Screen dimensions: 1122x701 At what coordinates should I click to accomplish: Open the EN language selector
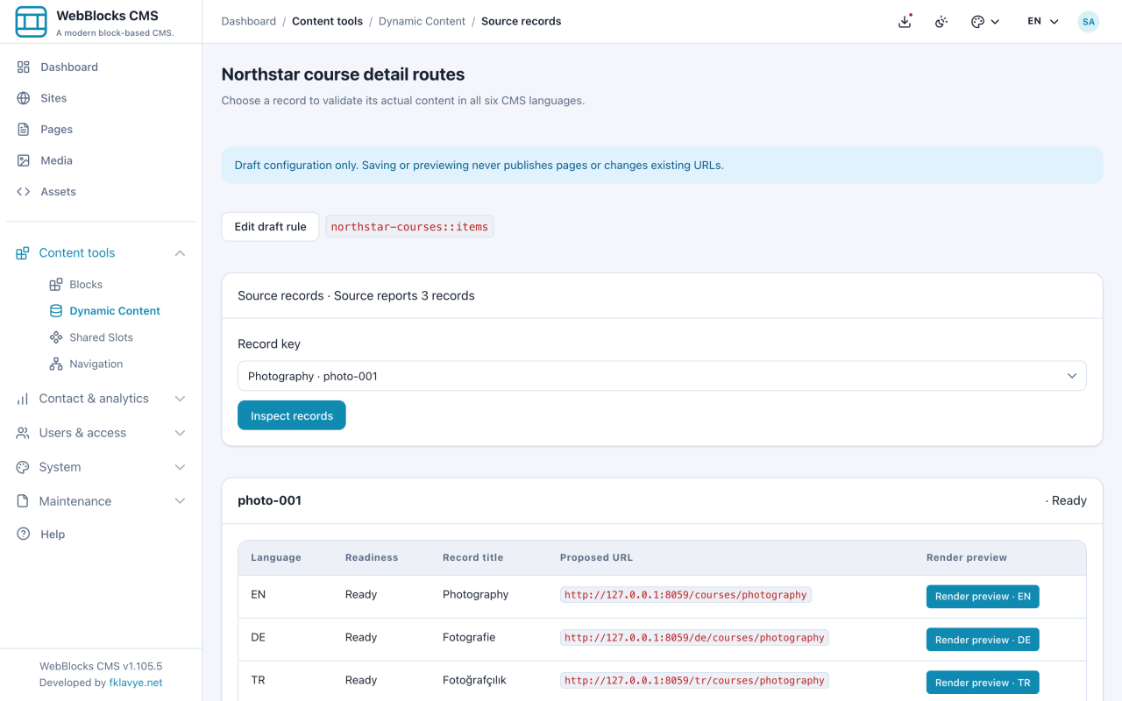click(1043, 21)
